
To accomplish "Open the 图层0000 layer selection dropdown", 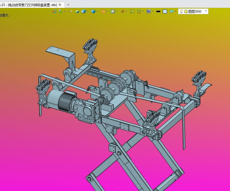I will 206,11.
